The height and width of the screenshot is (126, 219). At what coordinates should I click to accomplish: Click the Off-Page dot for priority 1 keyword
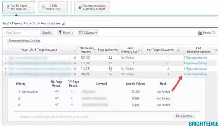72,92
